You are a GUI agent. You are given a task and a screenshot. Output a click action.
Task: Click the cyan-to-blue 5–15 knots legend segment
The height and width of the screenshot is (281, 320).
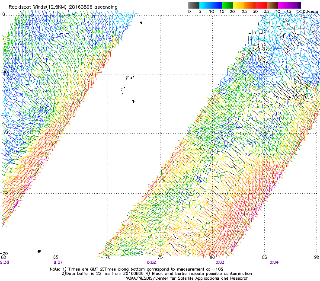(x=211, y=5)
